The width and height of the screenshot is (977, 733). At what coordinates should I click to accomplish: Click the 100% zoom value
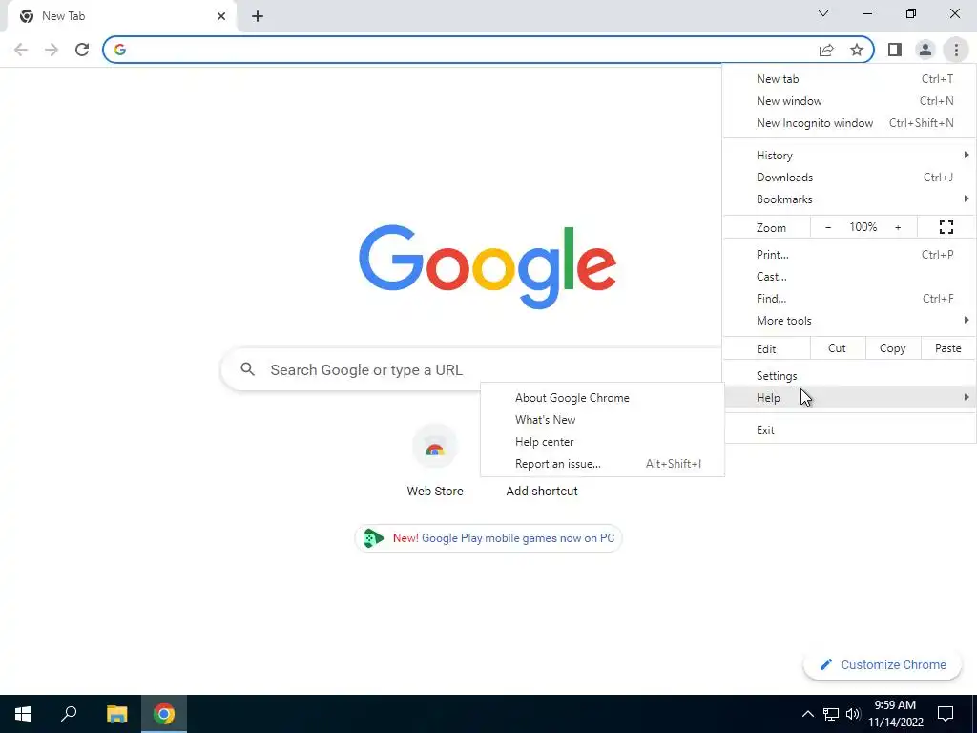pyautogui.click(x=863, y=227)
